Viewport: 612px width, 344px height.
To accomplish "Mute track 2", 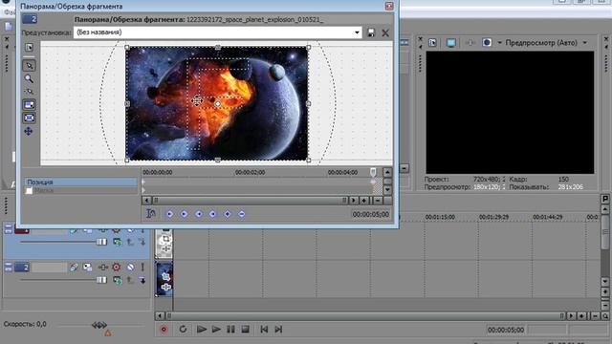I will click(x=130, y=268).
